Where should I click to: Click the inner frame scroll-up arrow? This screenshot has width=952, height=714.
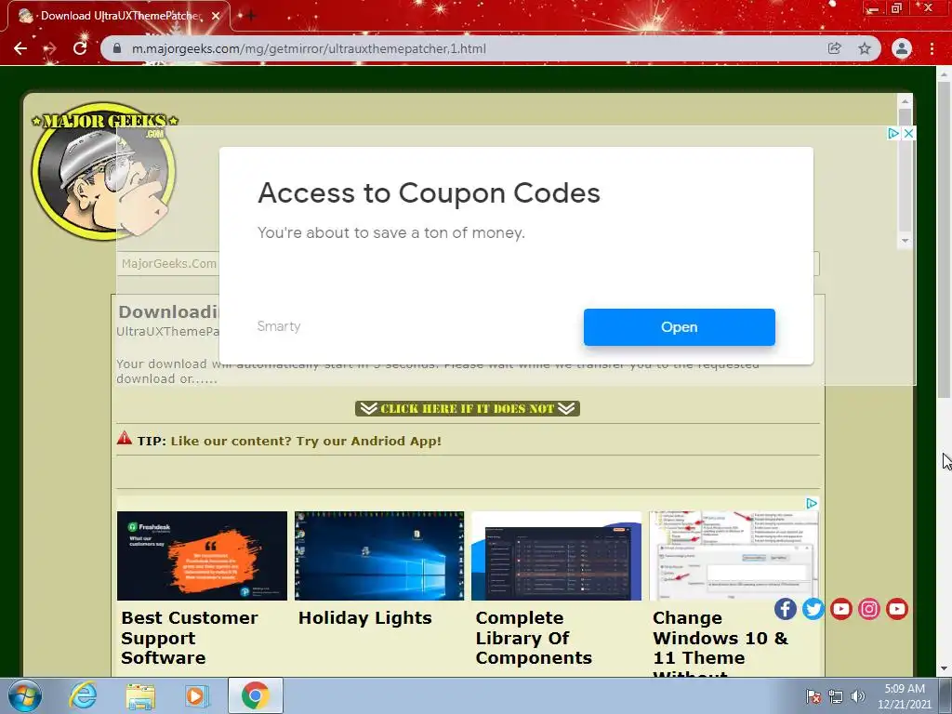point(905,100)
